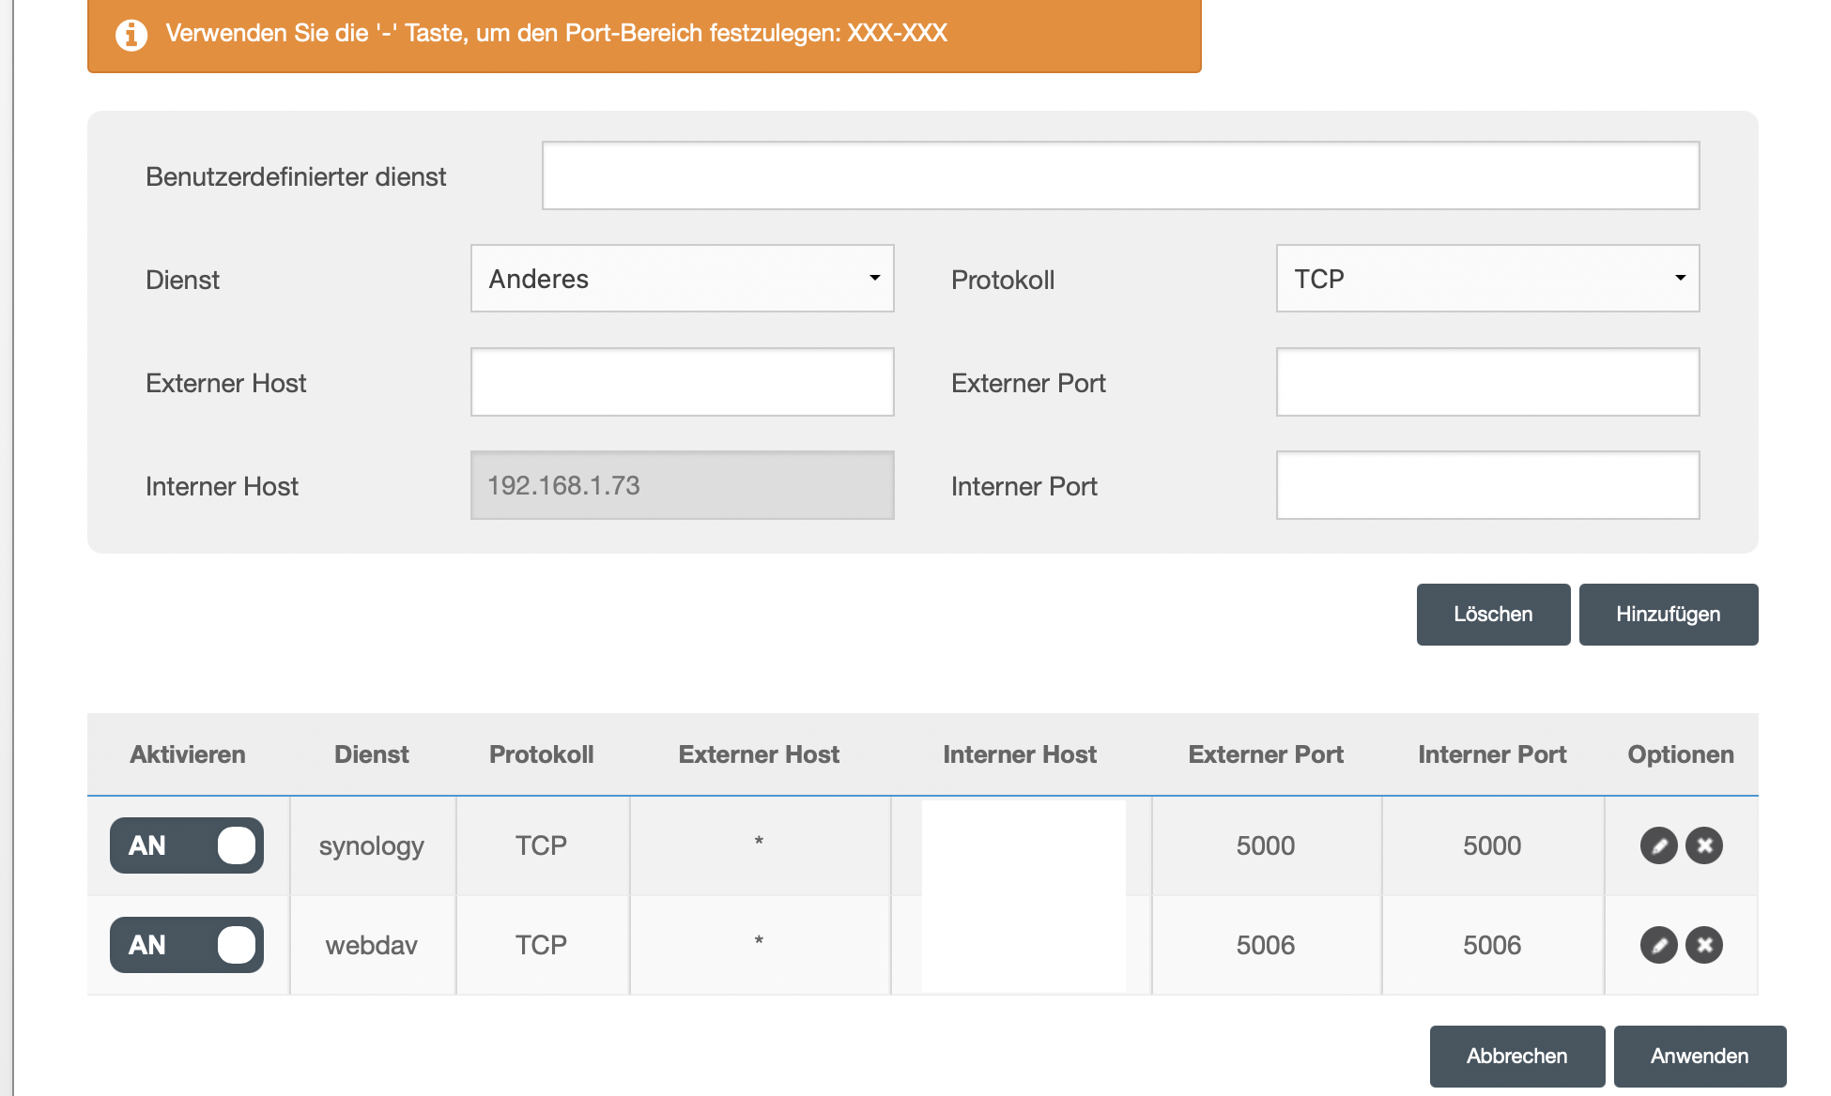
Task: Click the Externer Port column header
Action: [x=1265, y=754]
